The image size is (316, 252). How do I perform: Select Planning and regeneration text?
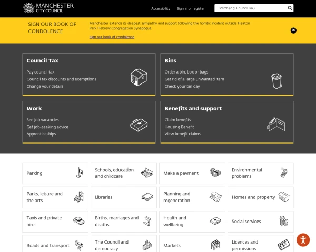point(177,197)
